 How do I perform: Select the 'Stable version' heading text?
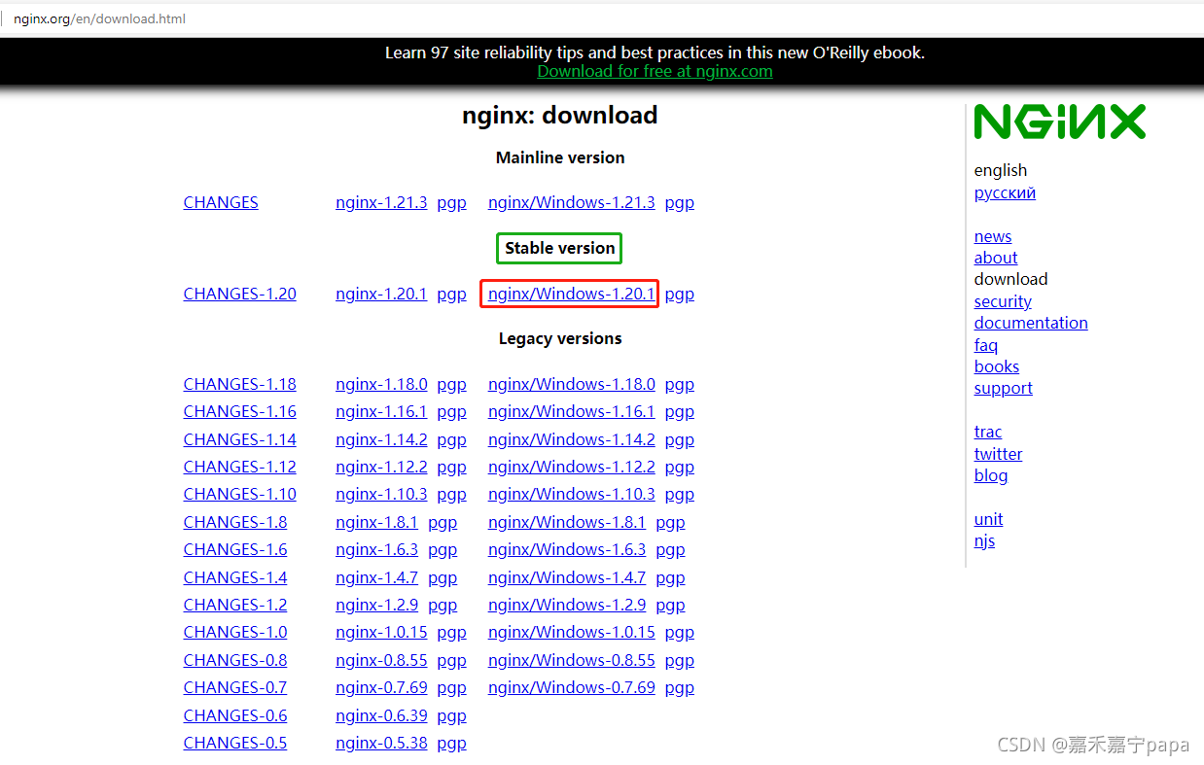coord(560,248)
